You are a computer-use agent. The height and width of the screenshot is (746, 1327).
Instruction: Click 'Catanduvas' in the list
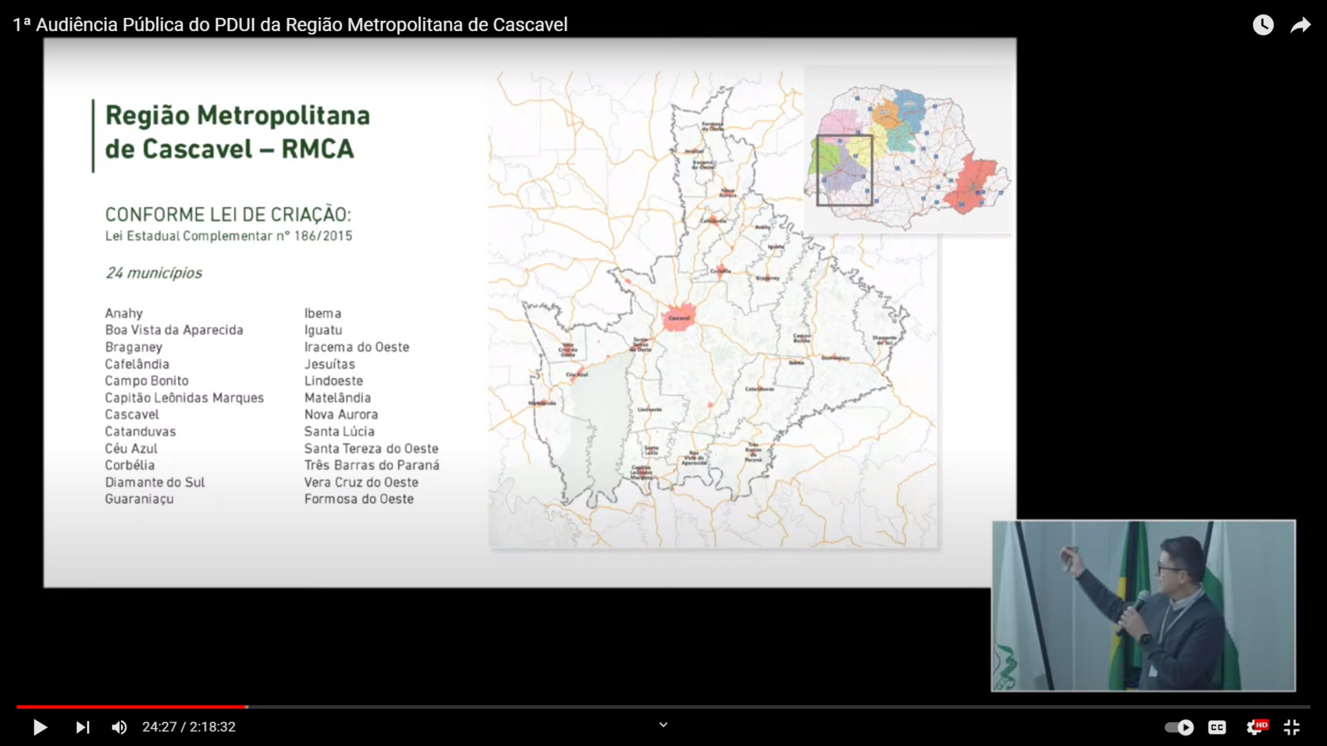[140, 432]
